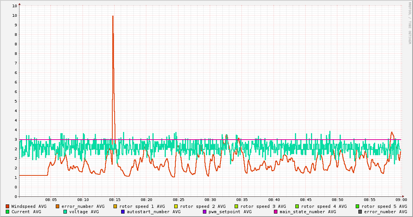
Task: Click the rotor speed 4 AVG color swatch
Action: [297, 206]
